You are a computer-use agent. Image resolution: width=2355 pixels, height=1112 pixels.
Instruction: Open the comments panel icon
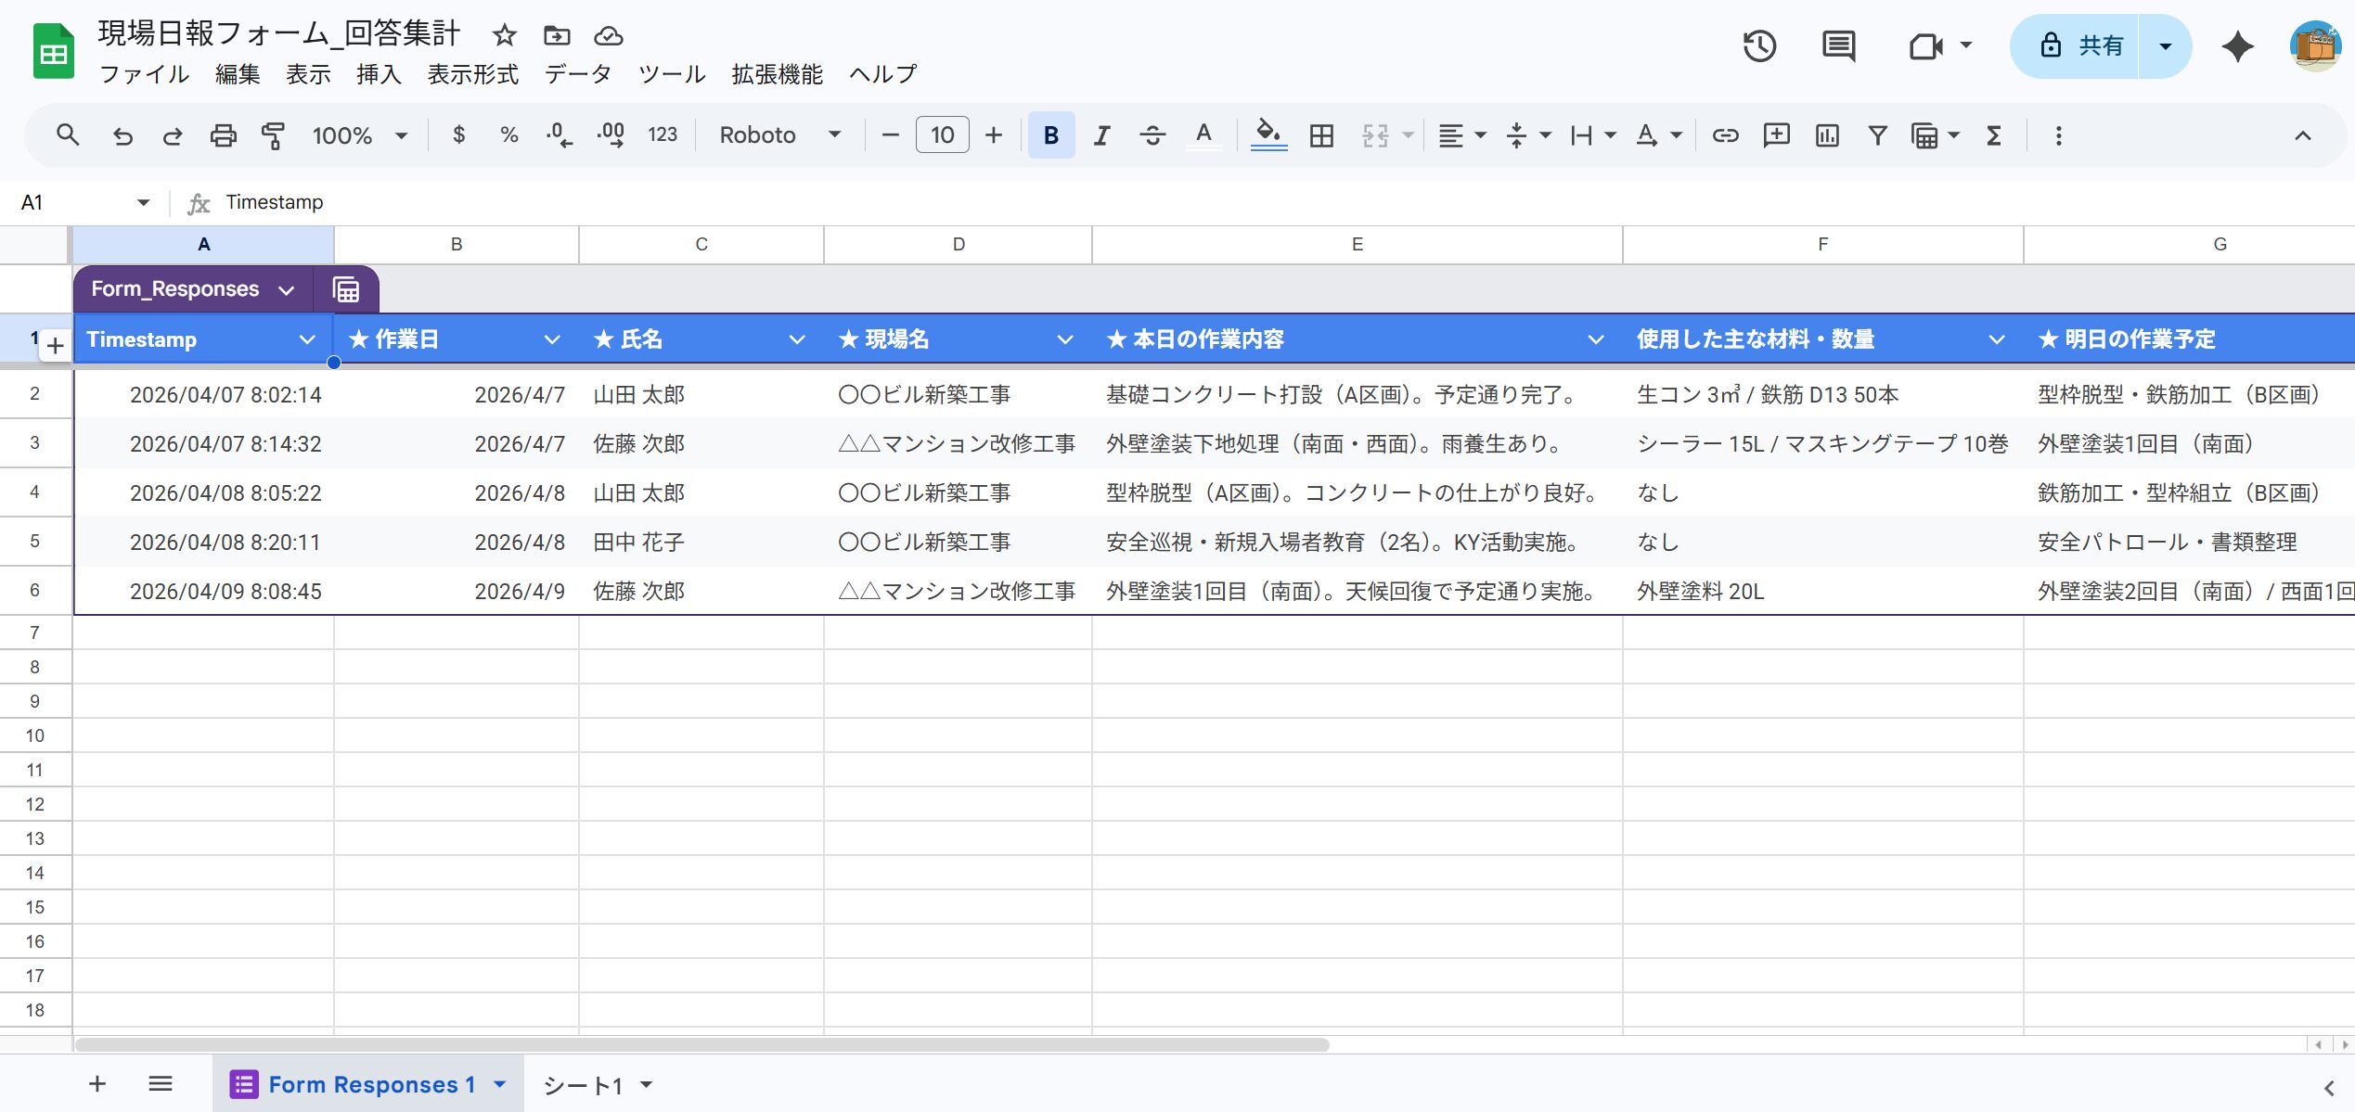1837,45
